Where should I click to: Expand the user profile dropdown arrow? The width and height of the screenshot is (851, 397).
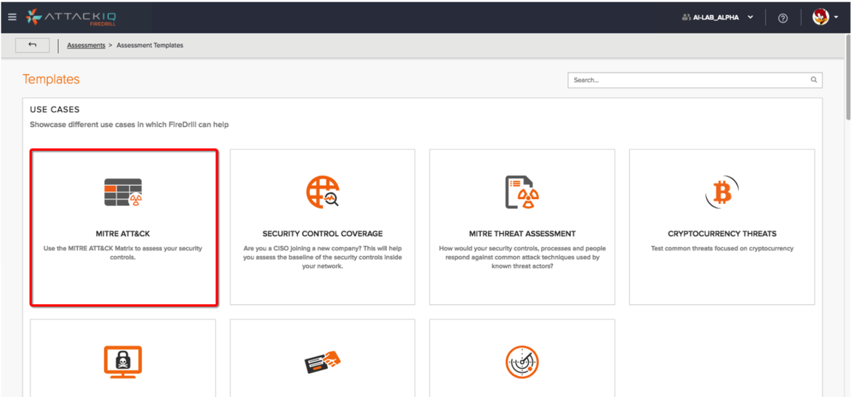pyautogui.click(x=838, y=17)
